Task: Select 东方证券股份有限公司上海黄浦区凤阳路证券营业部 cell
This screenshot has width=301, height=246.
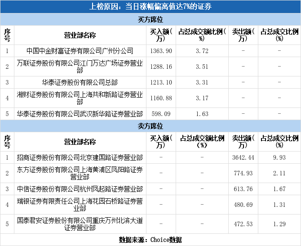Action: click(80, 173)
